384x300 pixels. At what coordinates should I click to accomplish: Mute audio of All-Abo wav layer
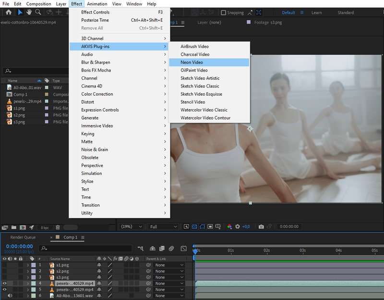click(10, 296)
